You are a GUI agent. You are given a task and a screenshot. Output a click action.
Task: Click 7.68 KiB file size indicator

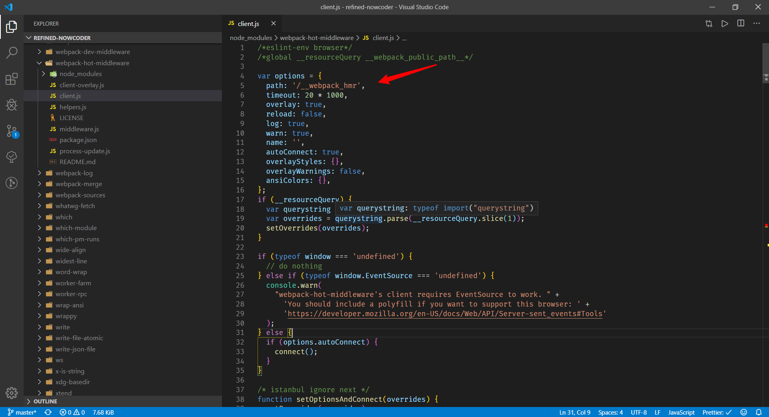103,412
